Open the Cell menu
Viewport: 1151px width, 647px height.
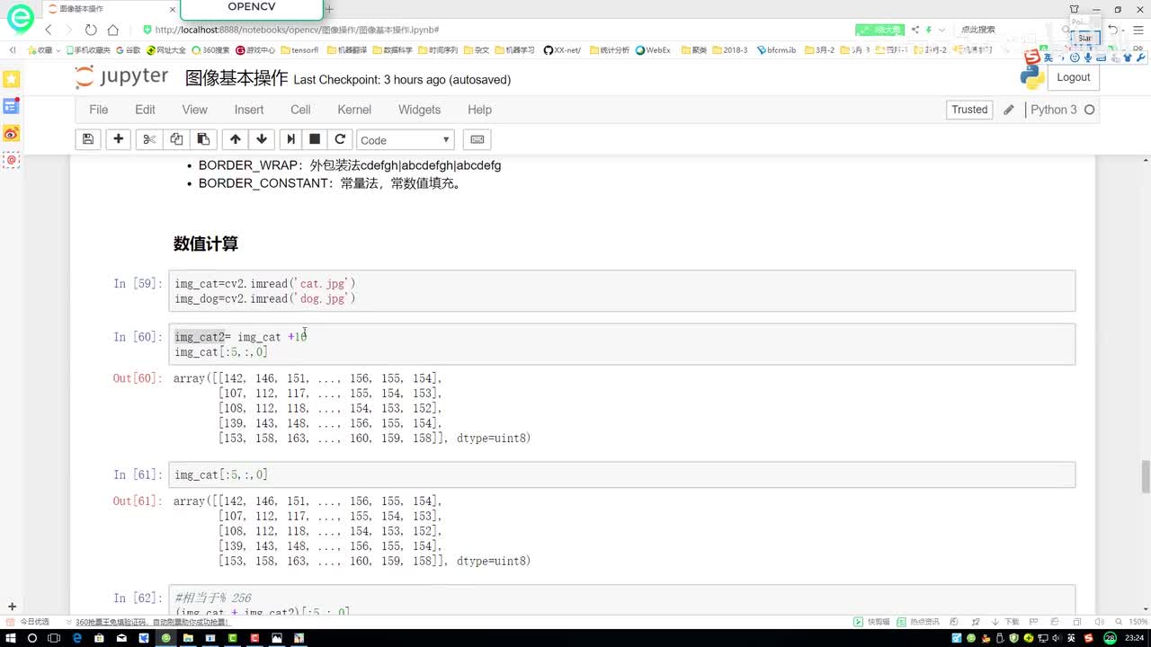pyautogui.click(x=300, y=110)
